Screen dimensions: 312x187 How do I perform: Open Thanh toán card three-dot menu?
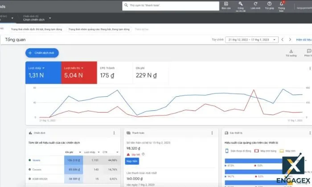(212, 133)
